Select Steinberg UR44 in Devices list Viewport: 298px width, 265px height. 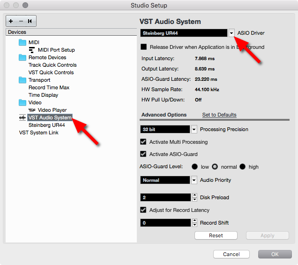coord(46,125)
